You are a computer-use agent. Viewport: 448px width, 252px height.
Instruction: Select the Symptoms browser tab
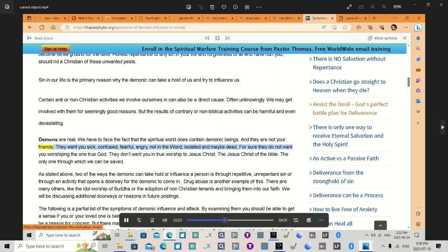tap(320, 18)
